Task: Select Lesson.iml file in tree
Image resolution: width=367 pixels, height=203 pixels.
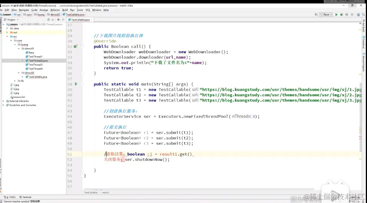Action: [18, 97]
